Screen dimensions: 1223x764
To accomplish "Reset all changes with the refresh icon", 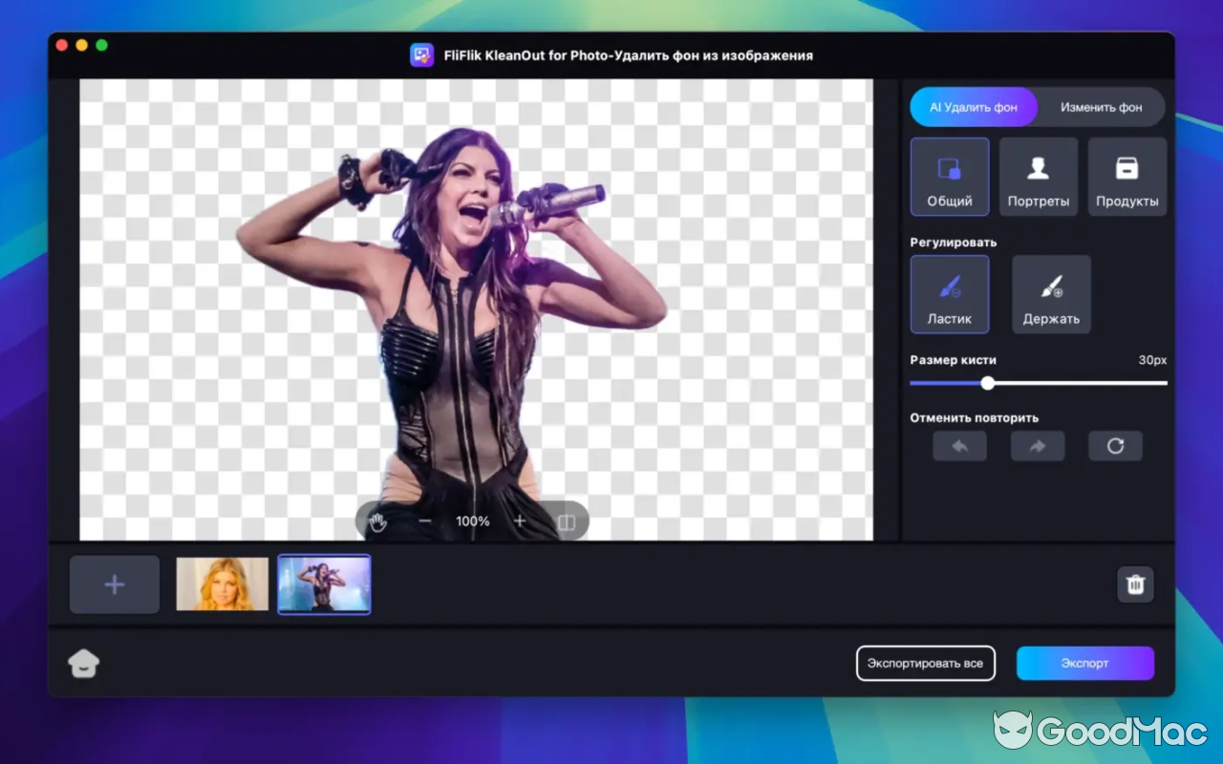I will [1115, 445].
